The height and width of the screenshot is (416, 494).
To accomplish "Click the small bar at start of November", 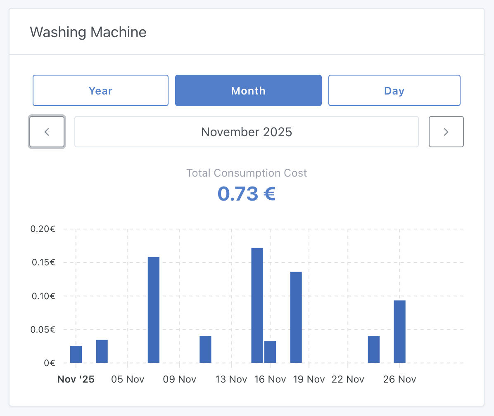I will point(76,355).
